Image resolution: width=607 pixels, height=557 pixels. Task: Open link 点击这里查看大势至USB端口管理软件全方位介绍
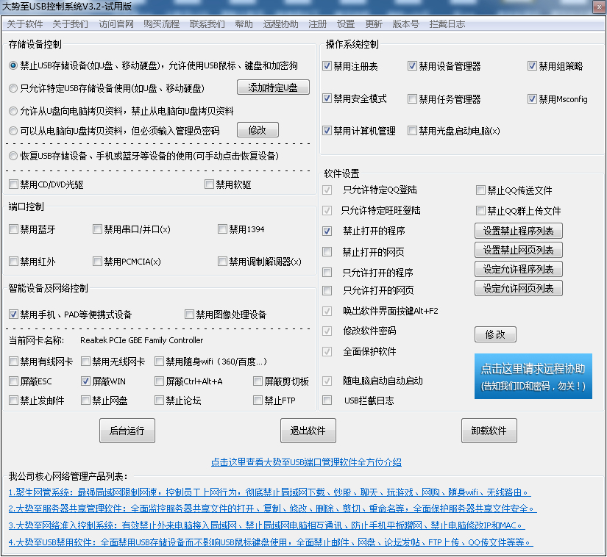[x=306, y=462]
